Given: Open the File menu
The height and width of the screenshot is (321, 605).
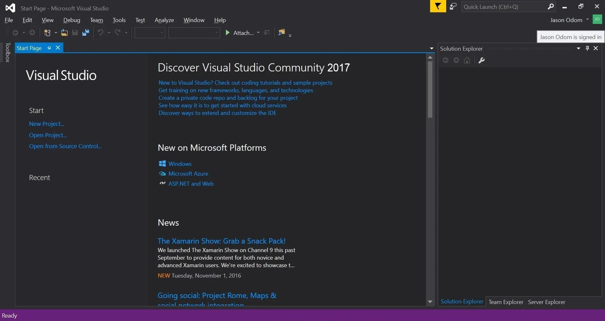Looking at the screenshot, I should click(9, 20).
